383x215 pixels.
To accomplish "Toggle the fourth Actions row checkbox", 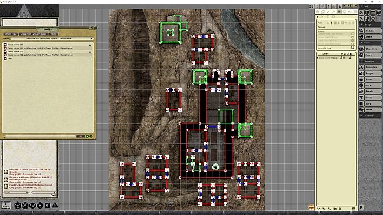I will pyautogui.click(x=352, y=44).
